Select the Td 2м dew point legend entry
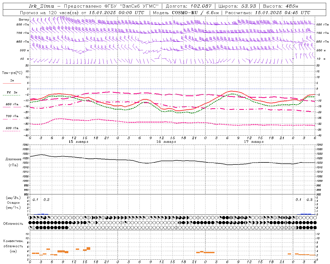Viewport: 330px width, 264px height. (x=12, y=92)
